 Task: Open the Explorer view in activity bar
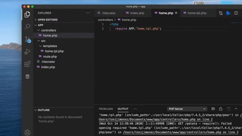[x=27, y=14]
